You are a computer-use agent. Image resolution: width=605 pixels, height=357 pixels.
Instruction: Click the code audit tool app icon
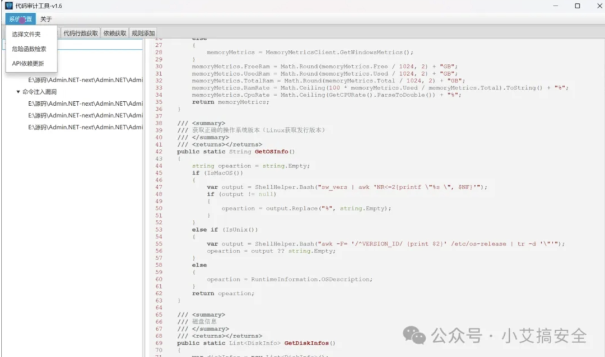[8, 6]
